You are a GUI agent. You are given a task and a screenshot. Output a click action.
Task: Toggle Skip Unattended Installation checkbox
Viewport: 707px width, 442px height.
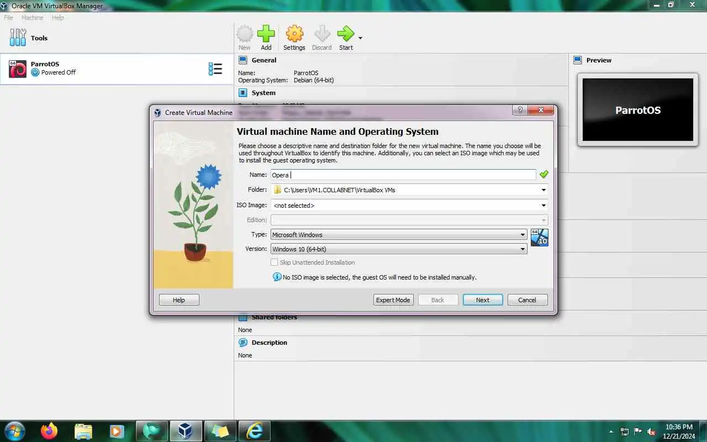[x=275, y=262]
